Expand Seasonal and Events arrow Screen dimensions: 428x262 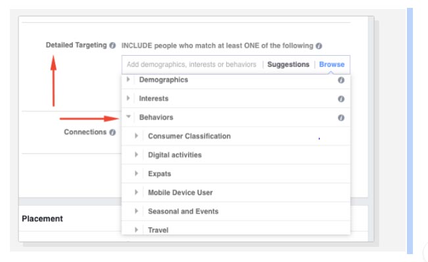pos(137,211)
